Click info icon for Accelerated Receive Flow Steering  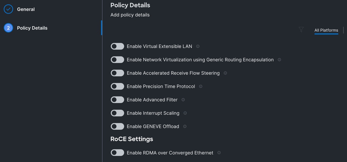225,73
